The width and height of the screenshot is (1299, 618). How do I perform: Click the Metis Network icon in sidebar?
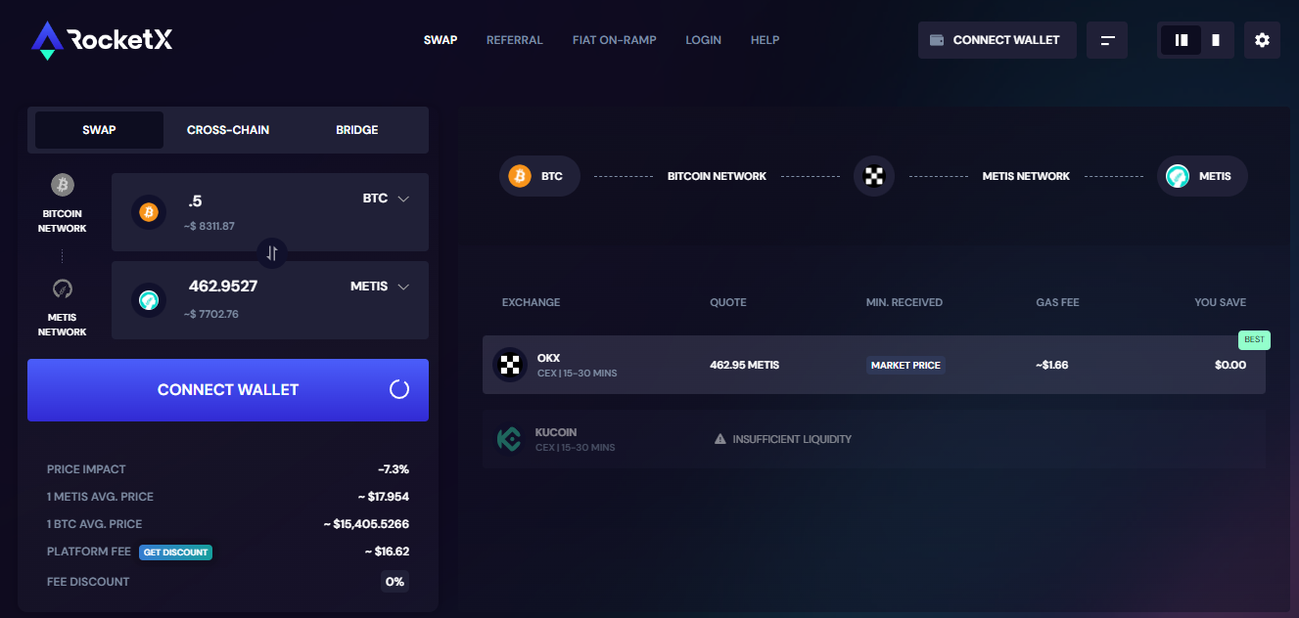click(x=63, y=288)
